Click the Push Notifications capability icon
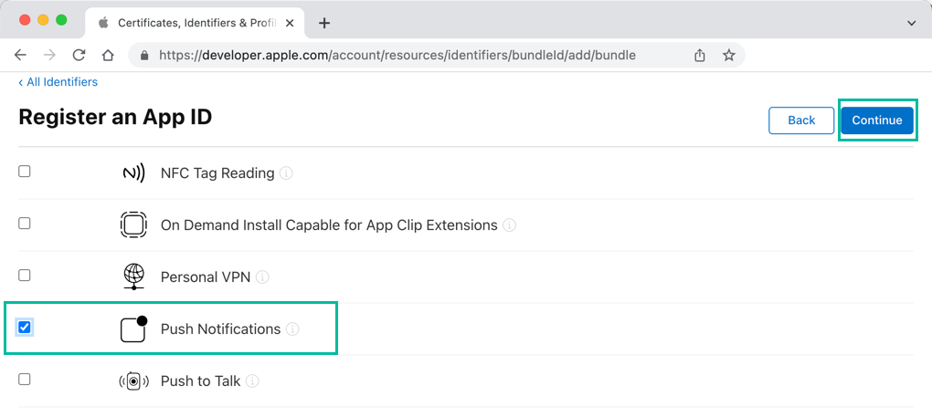 pyautogui.click(x=133, y=328)
